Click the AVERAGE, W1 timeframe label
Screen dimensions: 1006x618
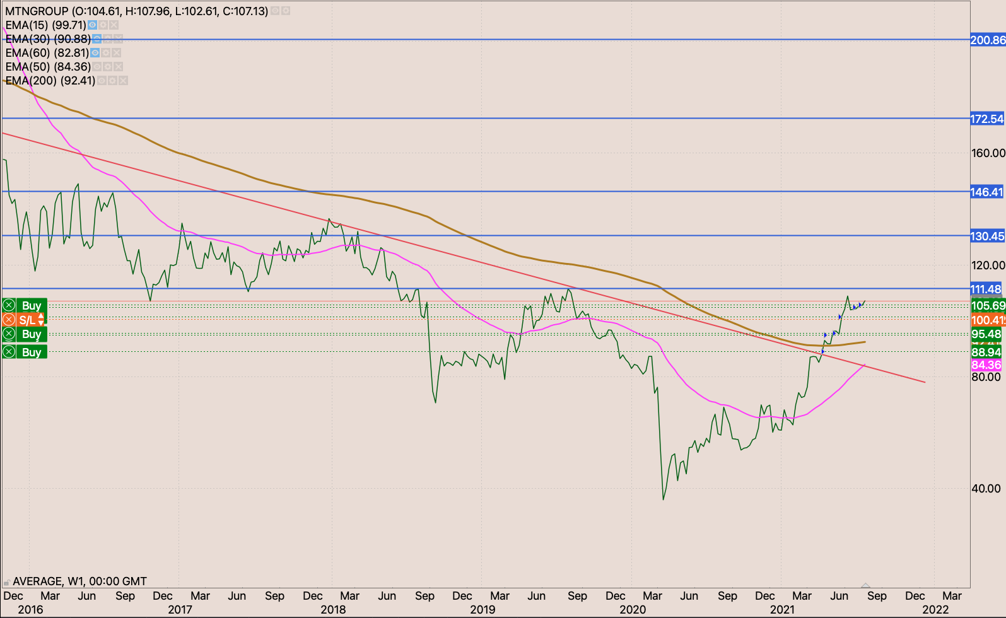(79, 581)
